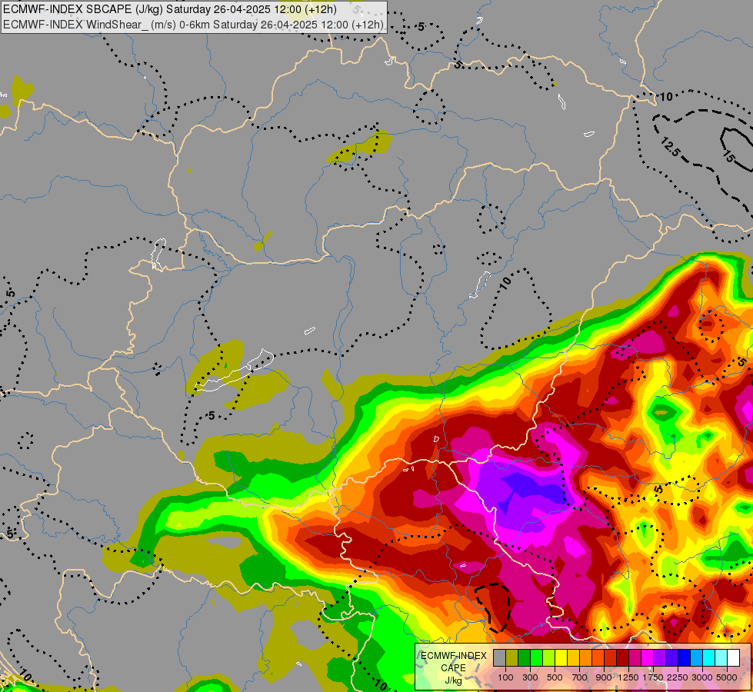Select the white legend swatch above 5000

(733, 658)
